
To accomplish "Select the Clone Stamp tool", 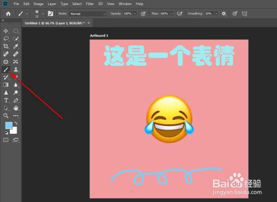I will point(16,70).
